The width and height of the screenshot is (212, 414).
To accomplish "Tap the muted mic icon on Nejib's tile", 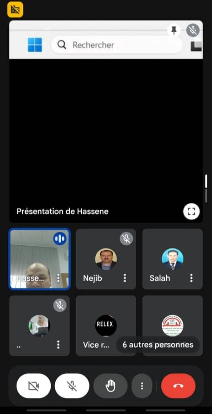I will (x=126, y=239).
